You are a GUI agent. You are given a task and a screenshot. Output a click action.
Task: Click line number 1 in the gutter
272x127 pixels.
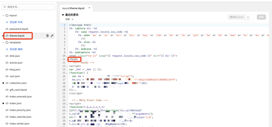[x=65, y=25]
